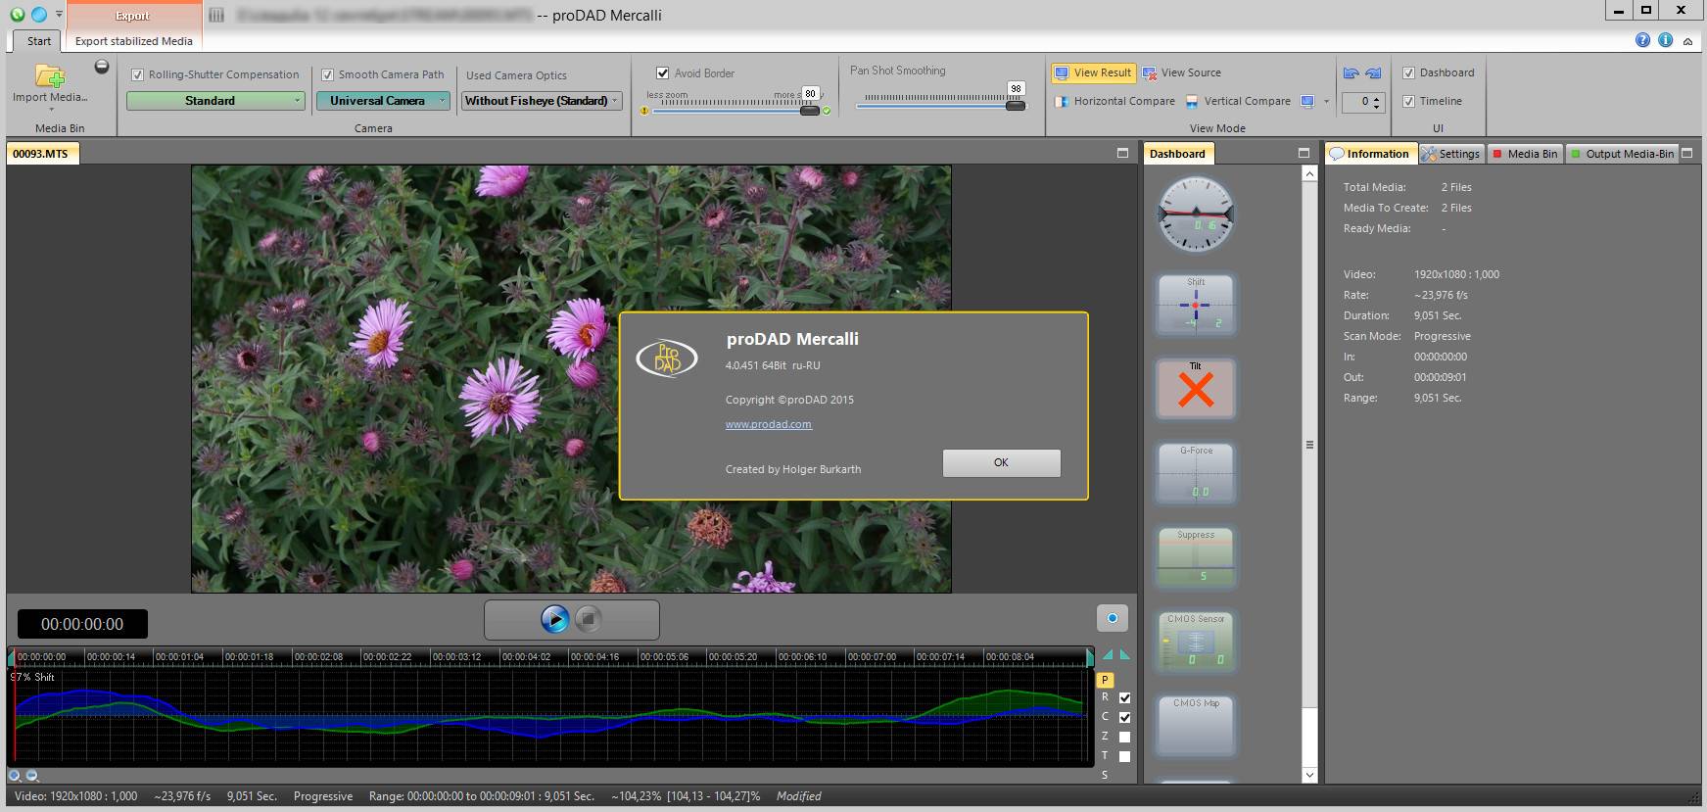Click the monitor icon beside Vertical Compare
The image size is (1707, 812).
point(1307,101)
